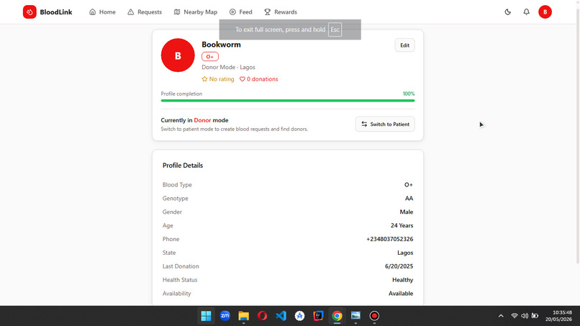Screen dimensions: 580x326
Task: Click the No rating star icon
Action: coord(204,79)
